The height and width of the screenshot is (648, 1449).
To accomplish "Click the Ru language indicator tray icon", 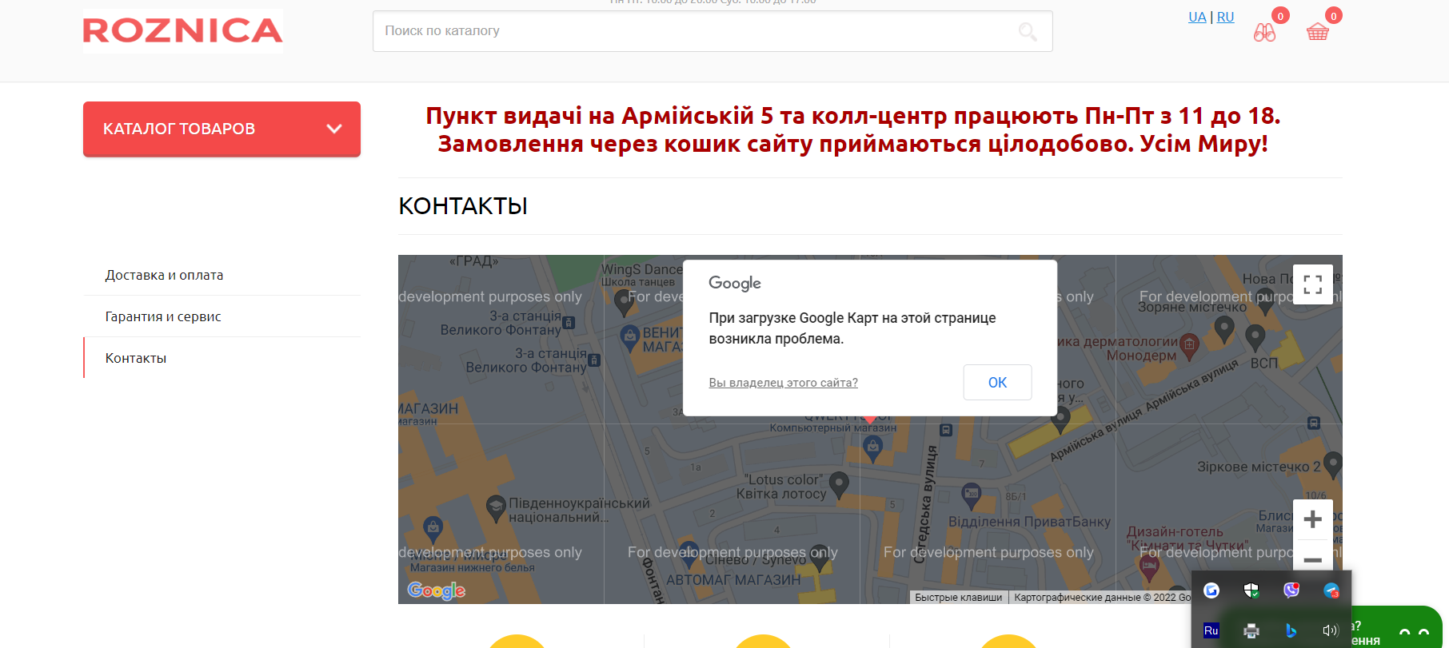I will tap(1211, 630).
